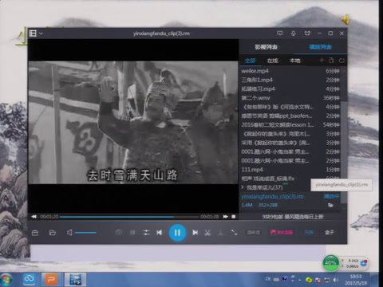
Task: Open file location via small folder icon
Action: coord(330,205)
